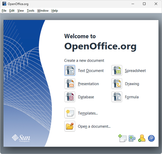Maximize the OpenOffice.org window
Image resolution: width=162 pixels, height=154 pixels.
click(144, 4)
